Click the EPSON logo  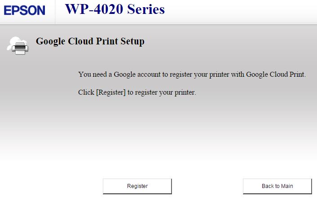[x=25, y=10]
